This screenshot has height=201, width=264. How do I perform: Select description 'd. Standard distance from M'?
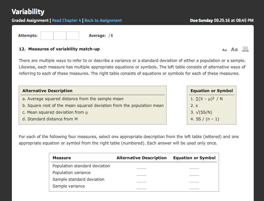[x=51, y=119]
